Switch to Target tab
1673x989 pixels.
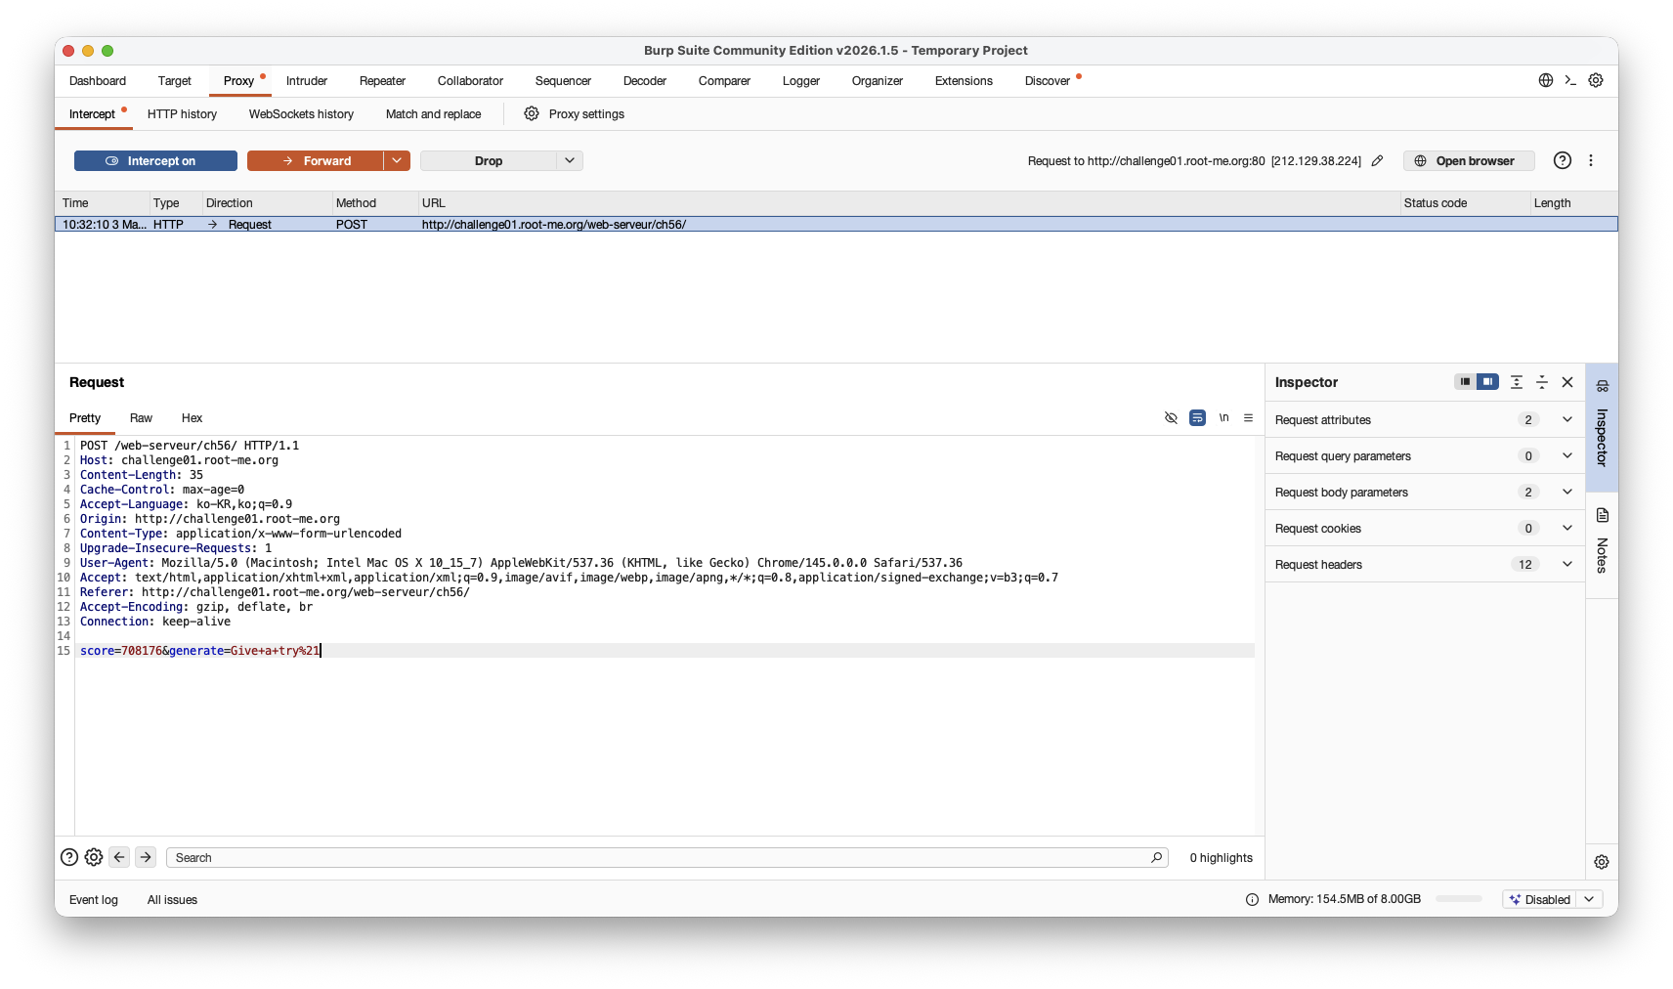click(174, 81)
